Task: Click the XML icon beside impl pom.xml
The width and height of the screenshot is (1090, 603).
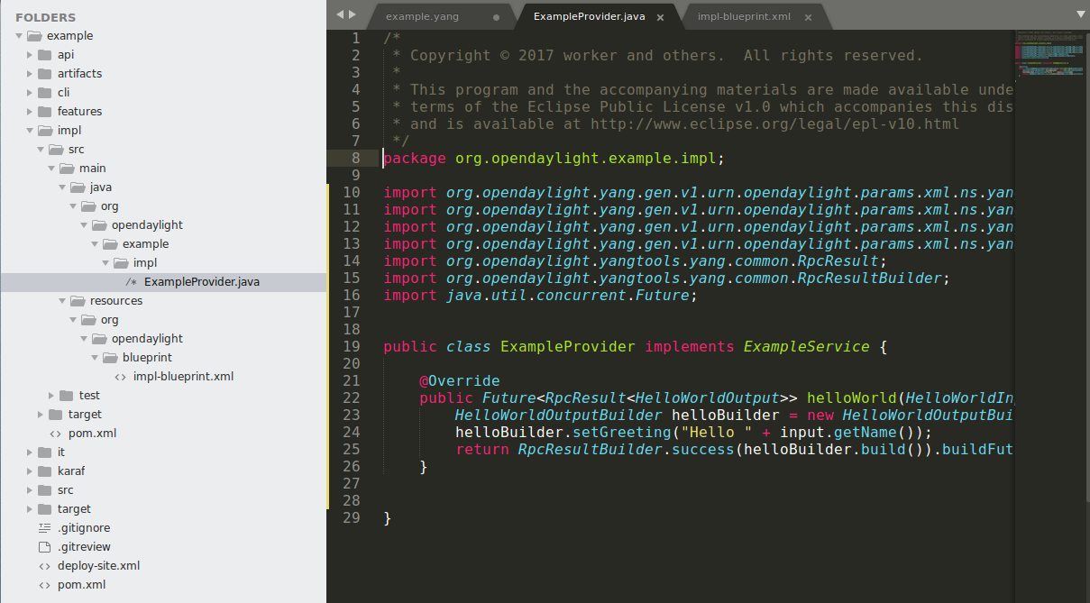Action: pos(55,434)
